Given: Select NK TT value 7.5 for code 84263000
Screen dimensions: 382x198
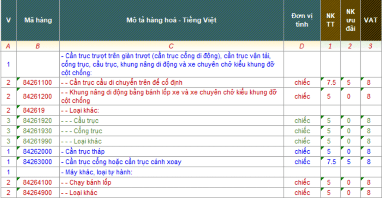Looking at the screenshot, I should pos(331,162).
